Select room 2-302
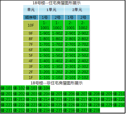The width and height of the screenshot is (126, 114). [83, 66]
